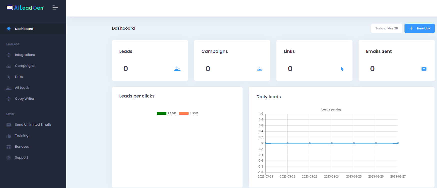Click the icon in Campaigns card
This screenshot has height=188, width=437.
(x=260, y=69)
